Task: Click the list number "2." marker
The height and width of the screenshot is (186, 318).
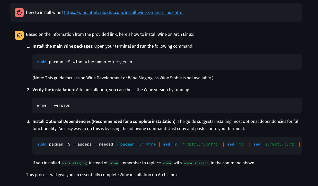Action: pos(29,90)
